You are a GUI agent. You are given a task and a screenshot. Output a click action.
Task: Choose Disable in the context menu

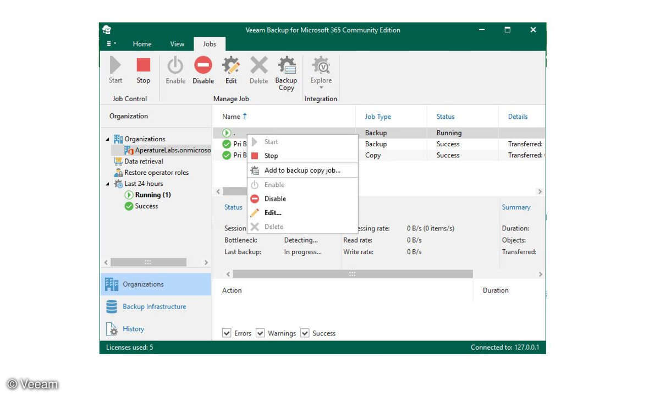[302, 199]
